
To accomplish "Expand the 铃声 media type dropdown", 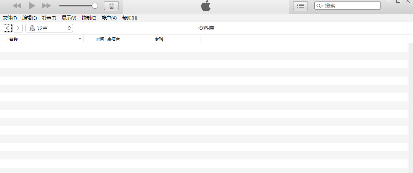I will coord(49,28).
